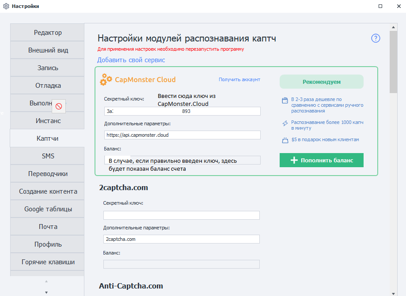Click the 2captcha.com heading
This screenshot has width=406, height=296.
124,187
